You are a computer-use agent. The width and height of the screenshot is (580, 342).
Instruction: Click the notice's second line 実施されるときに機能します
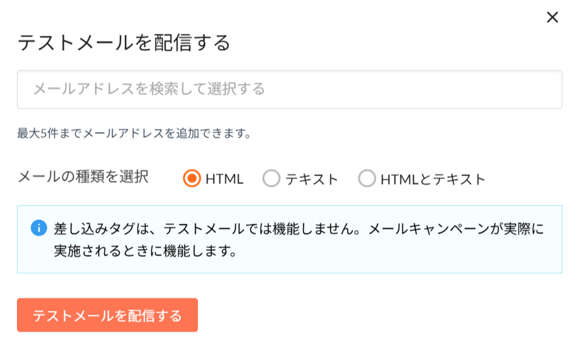pyautogui.click(x=144, y=250)
